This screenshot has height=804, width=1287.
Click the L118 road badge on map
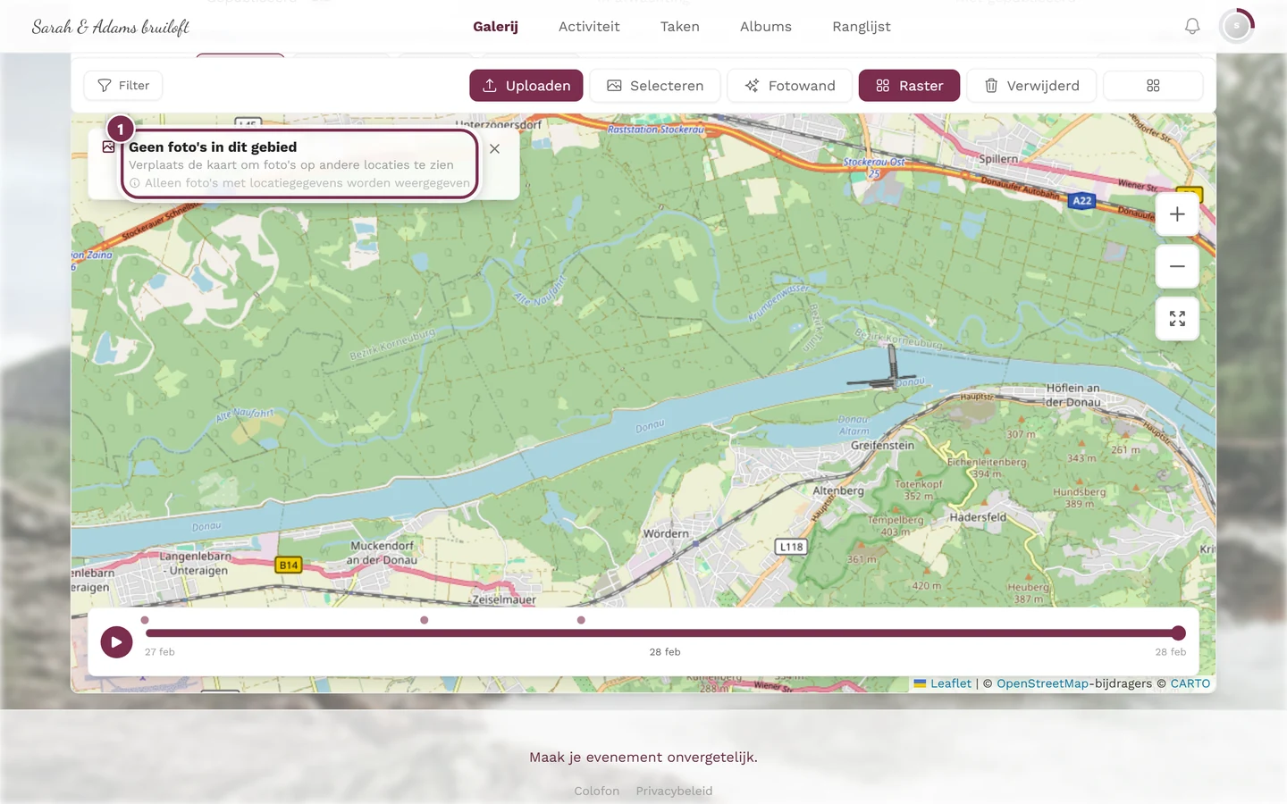click(x=791, y=547)
